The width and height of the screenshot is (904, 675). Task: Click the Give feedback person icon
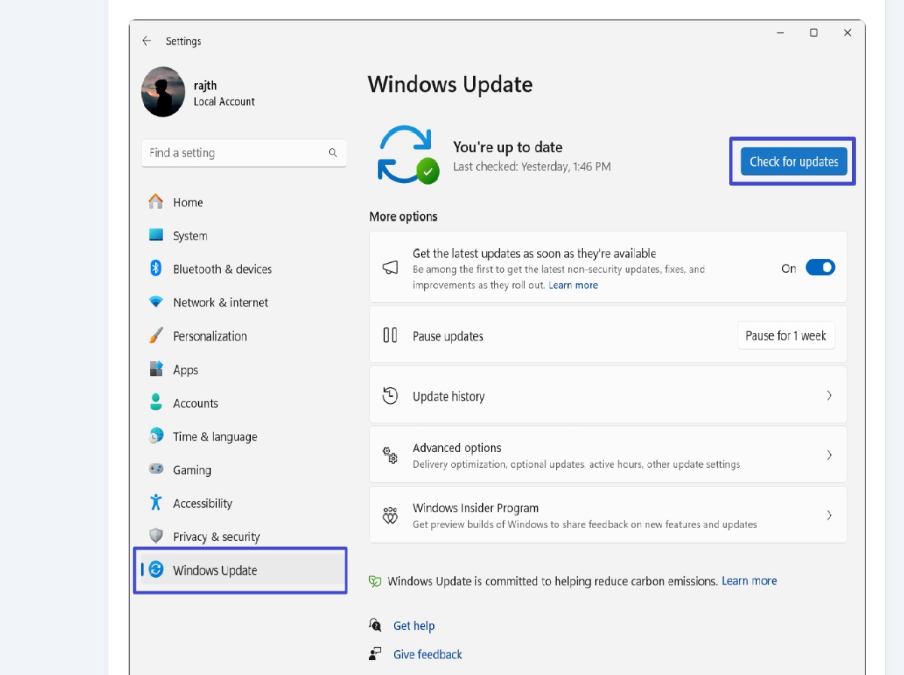(x=375, y=653)
